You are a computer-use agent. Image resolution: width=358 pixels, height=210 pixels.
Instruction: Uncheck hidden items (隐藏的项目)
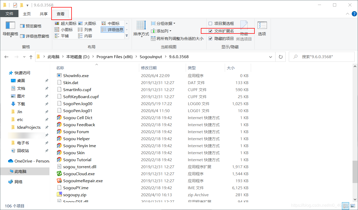[221, 38]
